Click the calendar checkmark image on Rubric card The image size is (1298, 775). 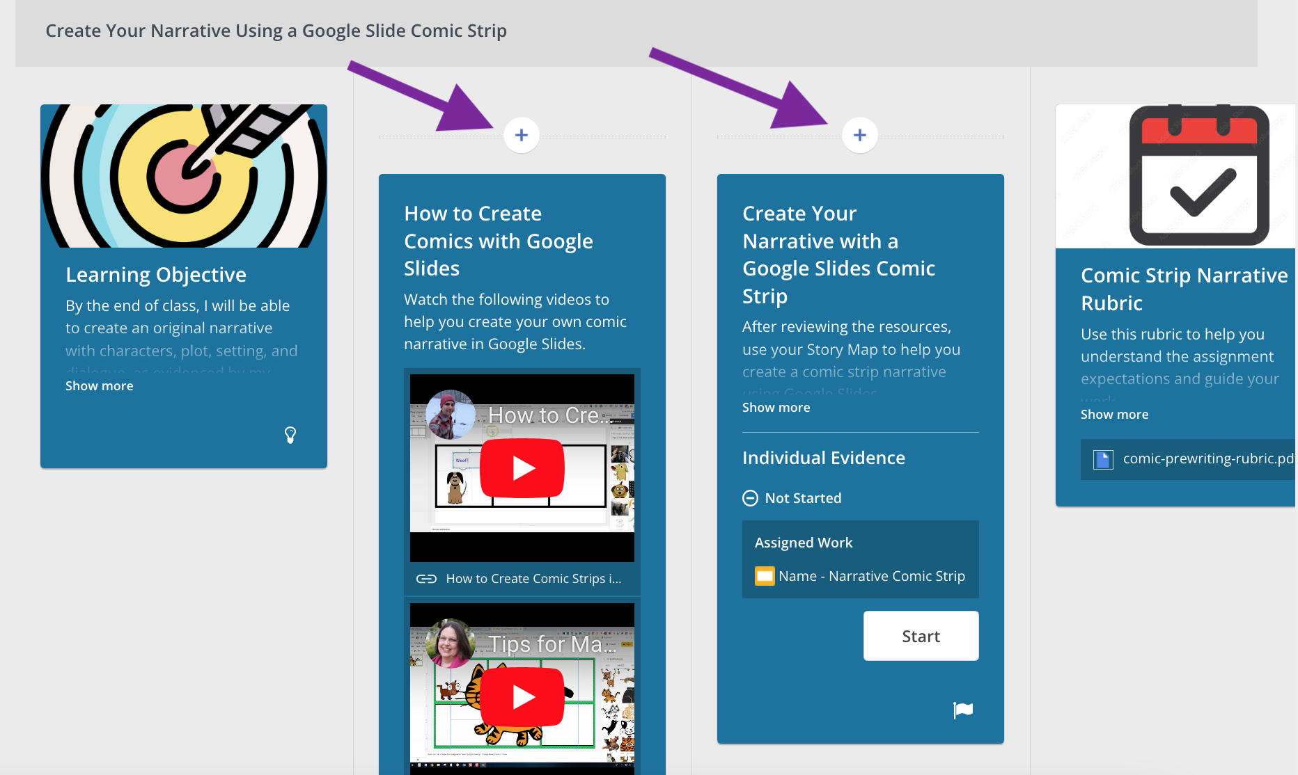tap(1175, 176)
